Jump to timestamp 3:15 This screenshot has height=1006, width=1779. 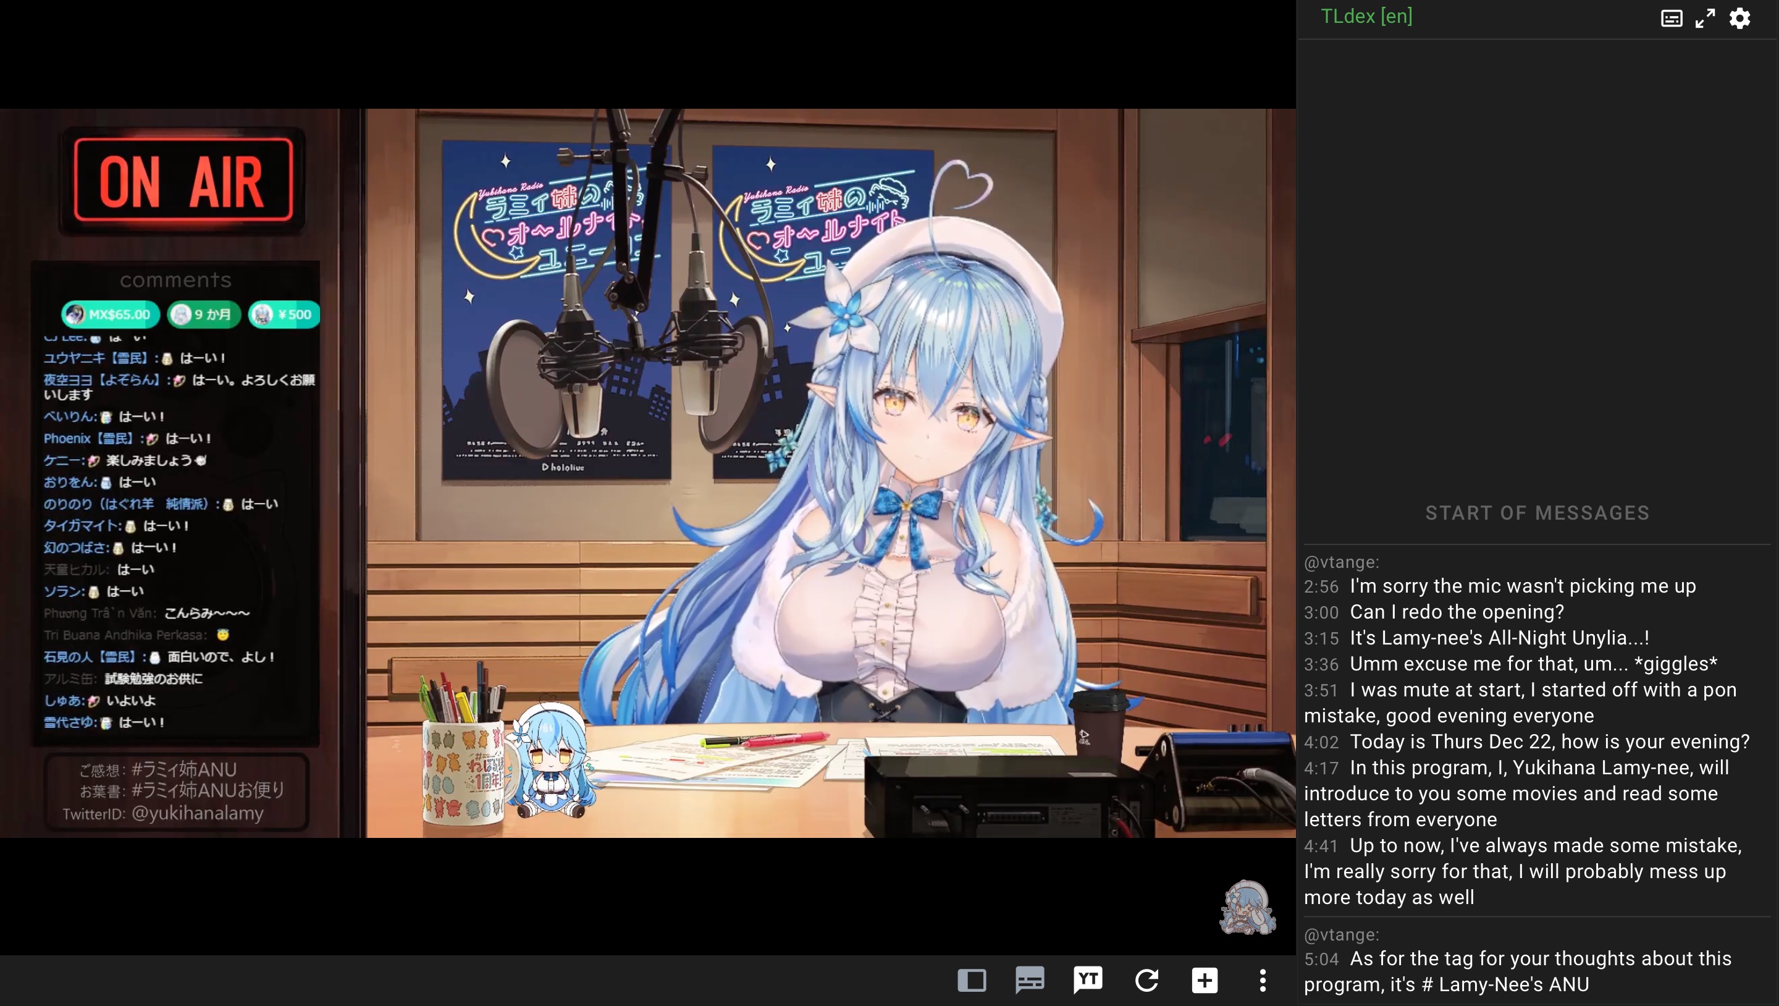pyautogui.click(x=1321, y=638)
